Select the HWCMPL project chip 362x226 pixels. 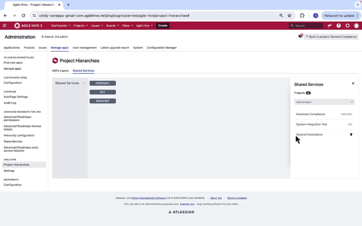click(x=102, y=83)
